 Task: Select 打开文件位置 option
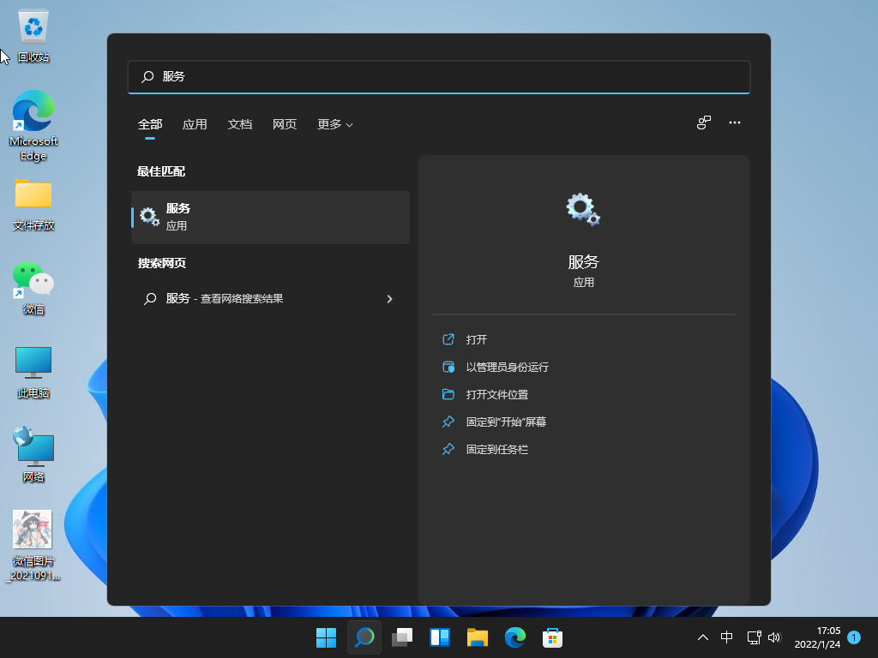497,394
